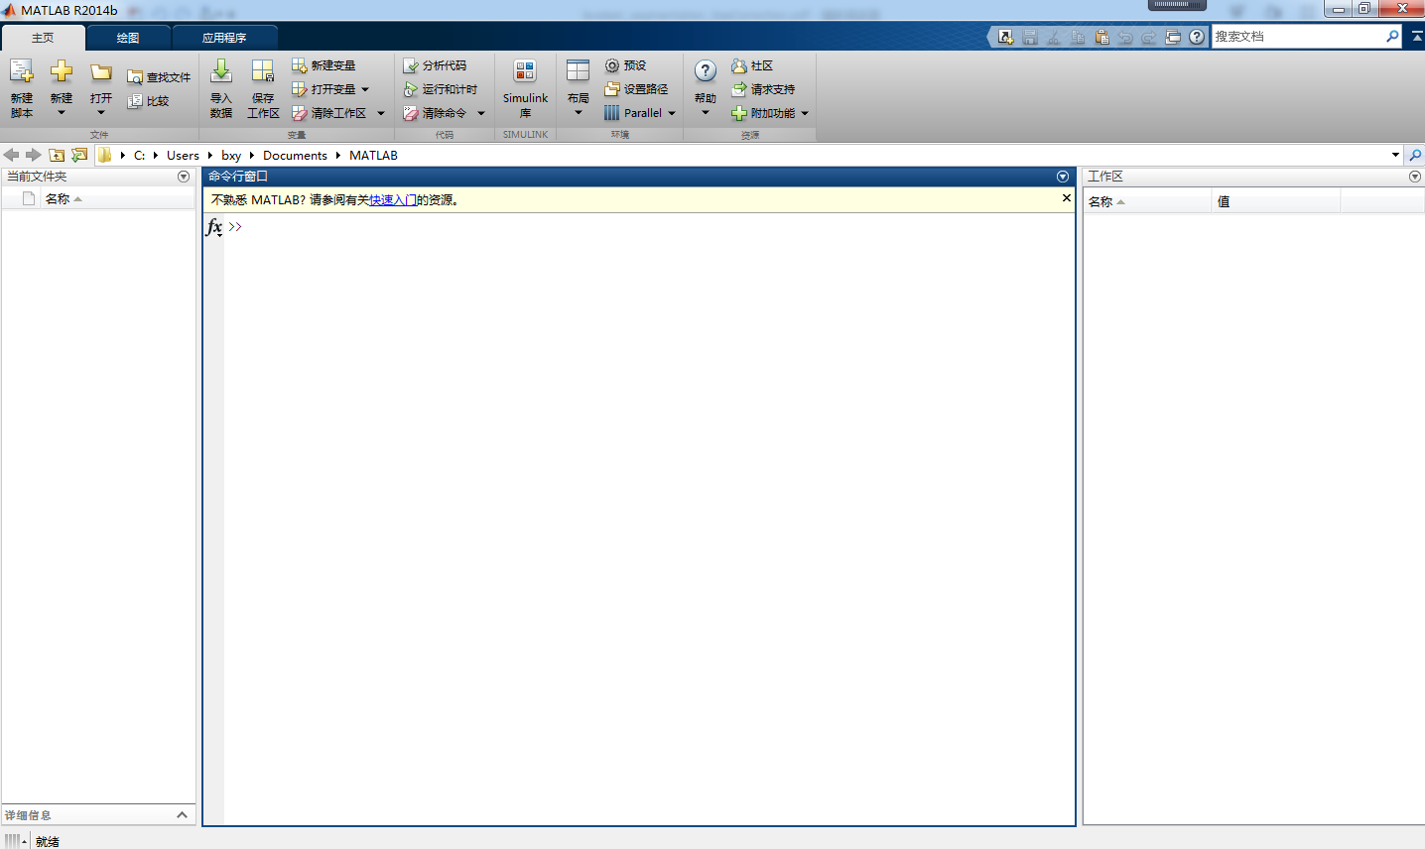Viewport: 1425px width, 849px height.
Task: Open 工作区 panel actions menu
Action: click(x=1415, y=177)
